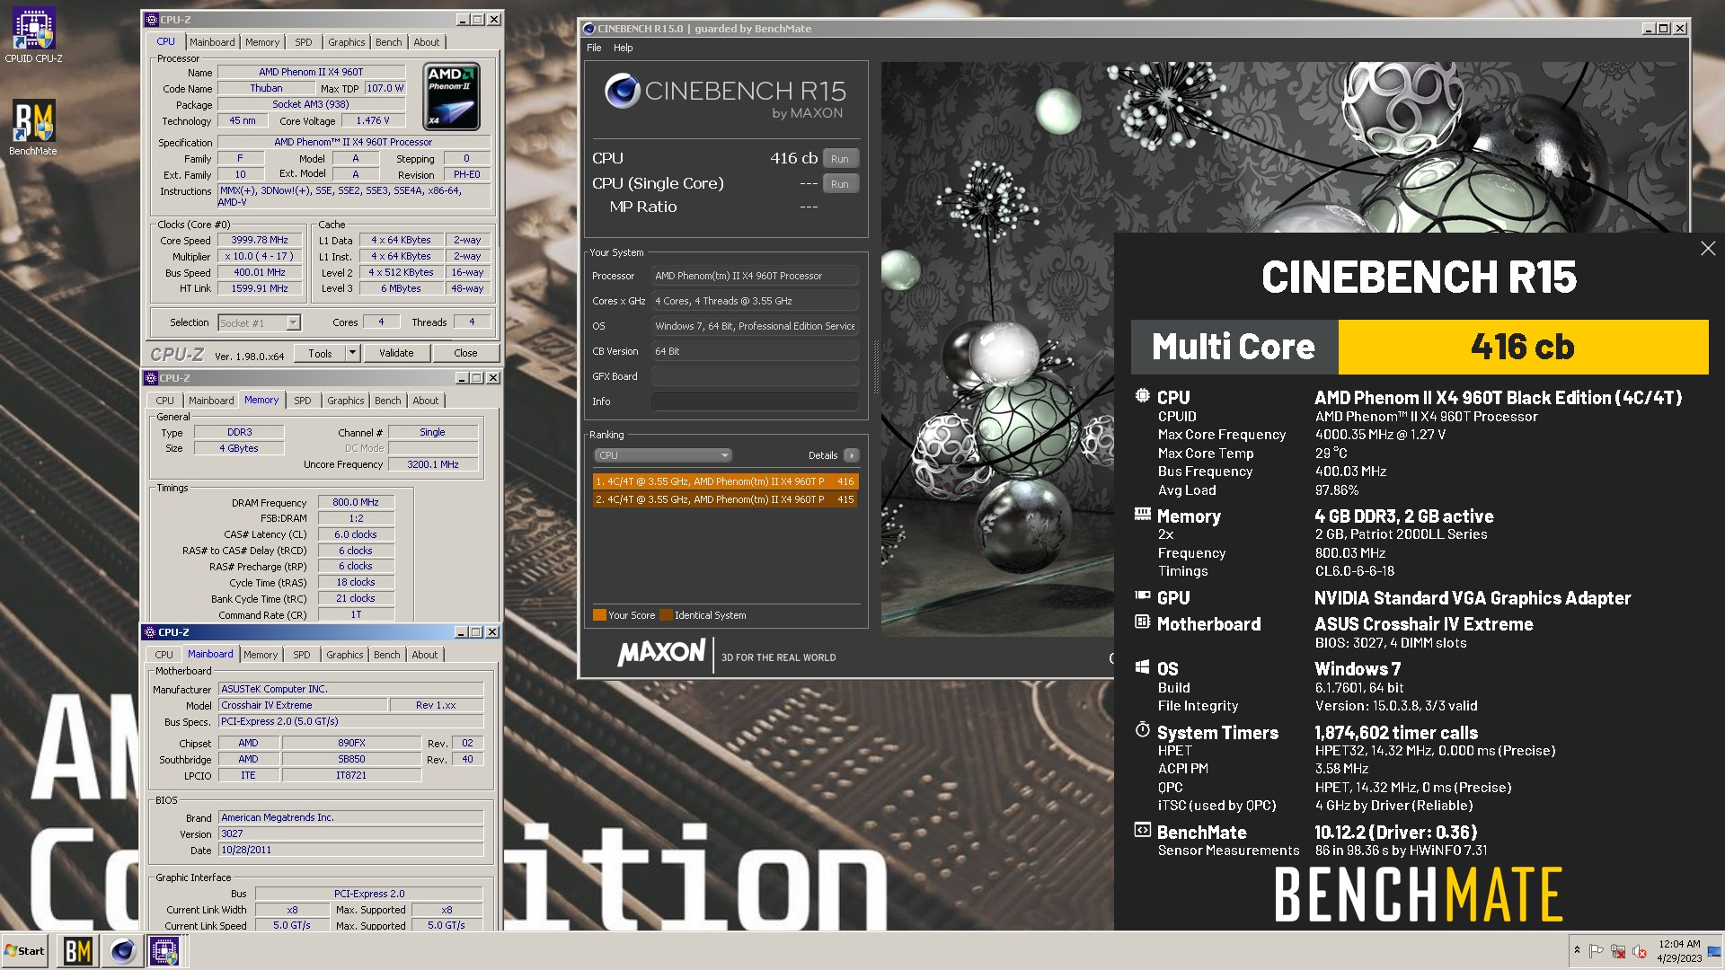Image resolution: width=1725 pixels, height=970 pixels.
Task: Click the Validate button in CPU-Z
Action: [396, 353]
